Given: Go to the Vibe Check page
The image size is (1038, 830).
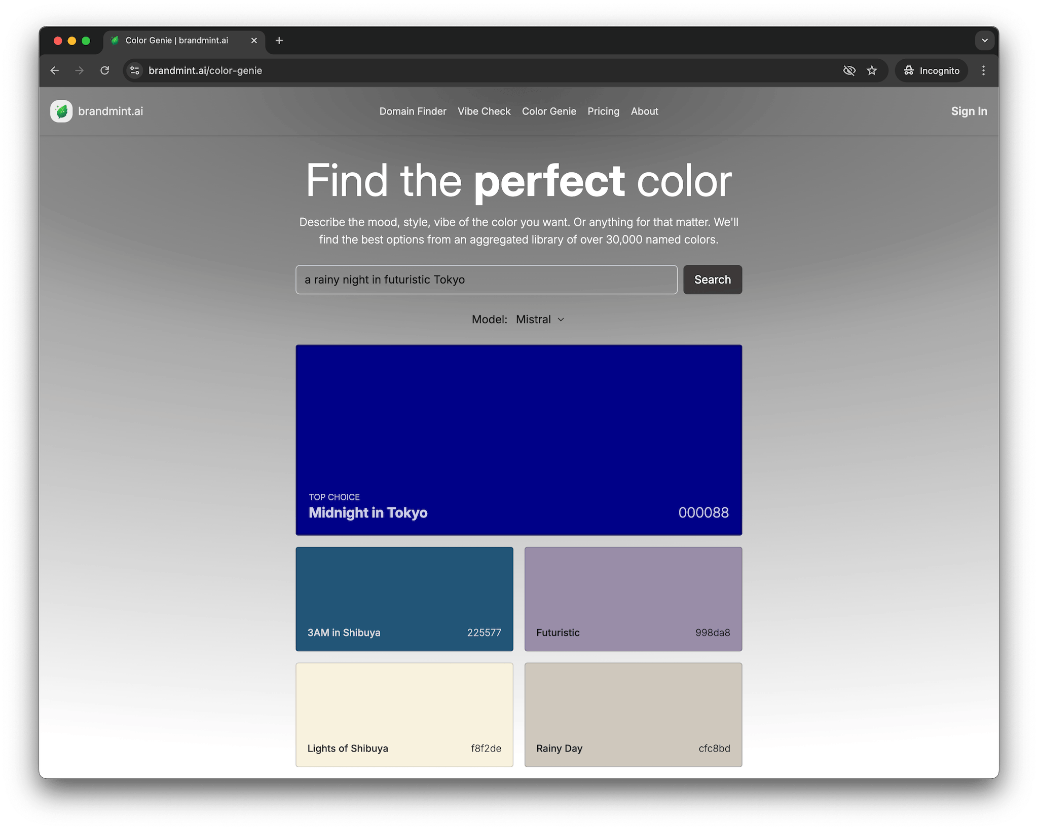Looking at the screenshot, I should pyautogui.click(x=484, y=111).
